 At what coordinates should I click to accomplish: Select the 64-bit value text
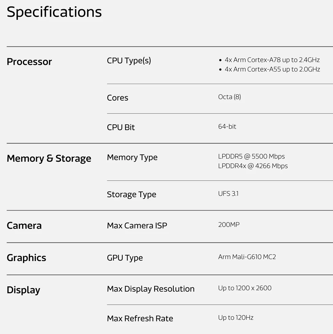(227, 126)
